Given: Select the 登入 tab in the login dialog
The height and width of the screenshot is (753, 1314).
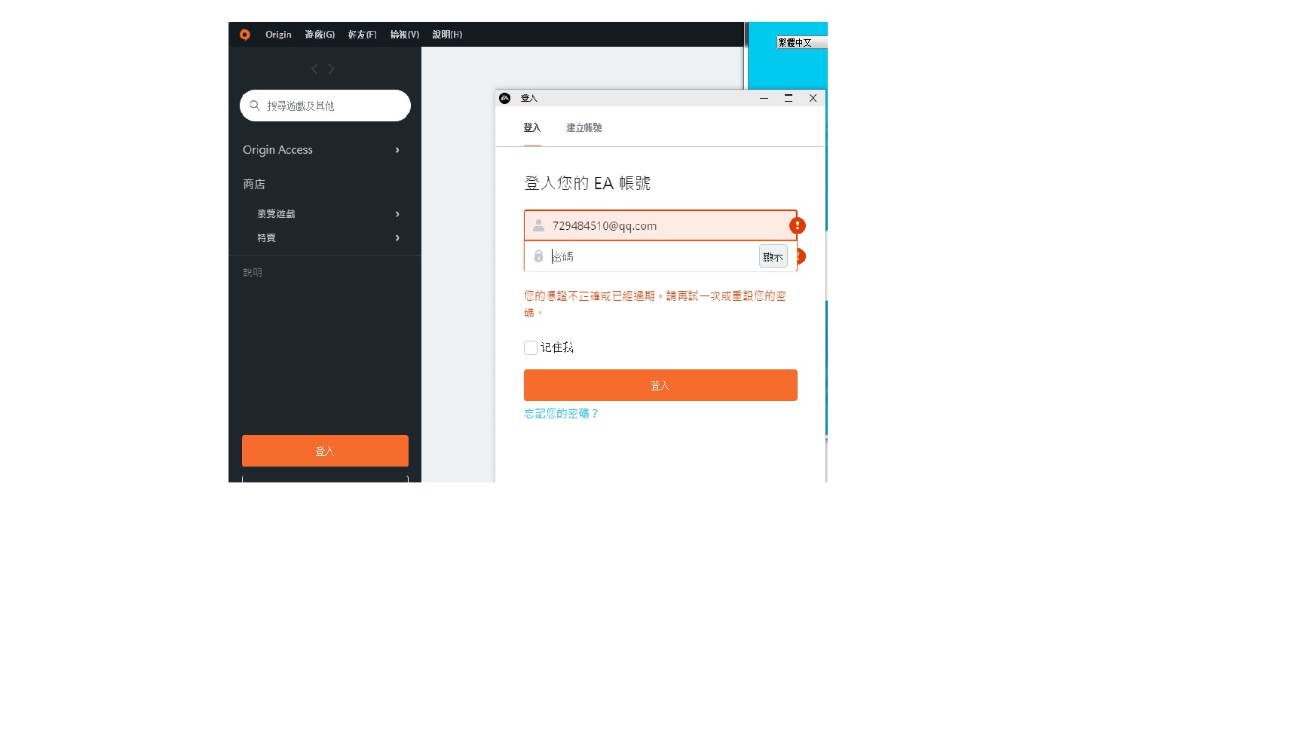Looking at the screenshot, I should [532, 127].
